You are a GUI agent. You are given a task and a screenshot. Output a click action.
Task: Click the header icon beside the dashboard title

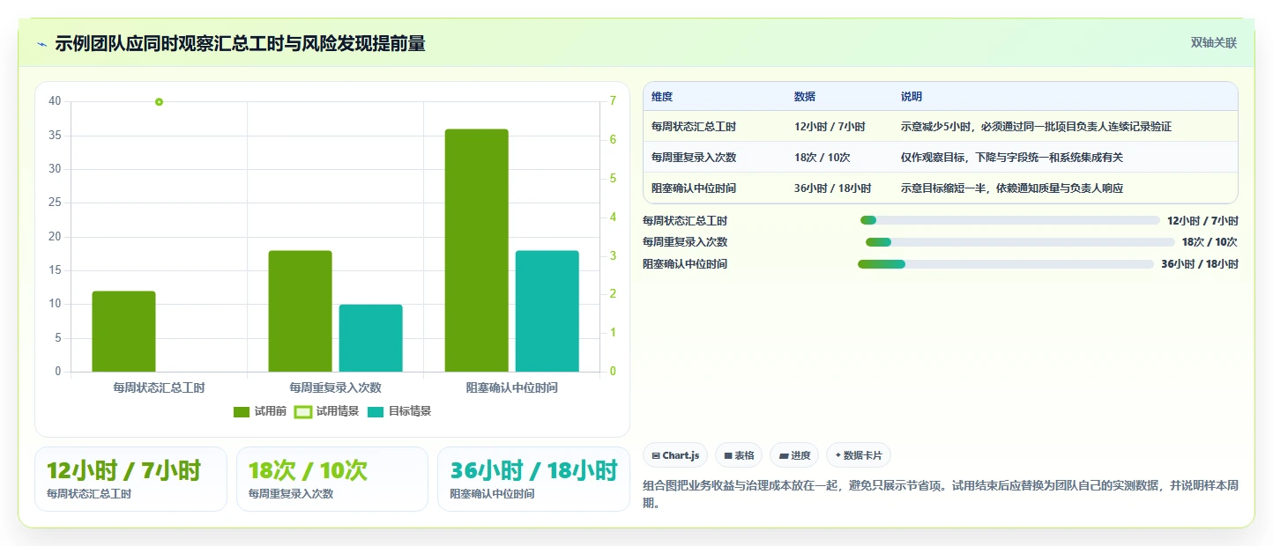(x=41, y=44)
